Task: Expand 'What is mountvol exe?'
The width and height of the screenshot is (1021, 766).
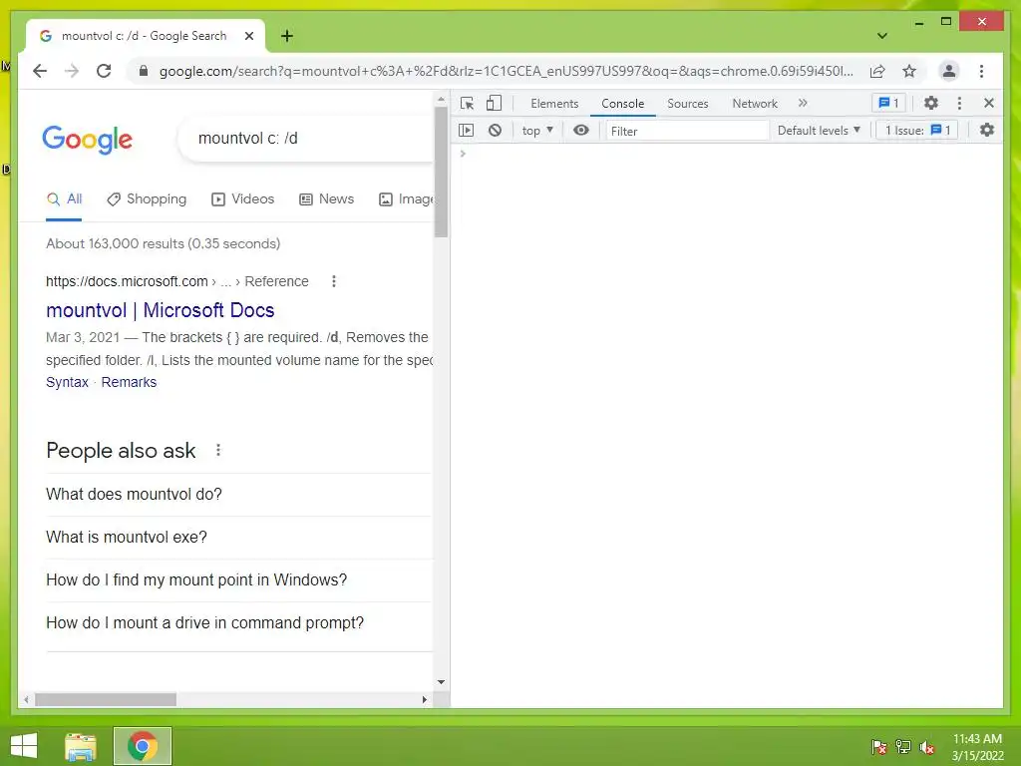Action: 238,538
